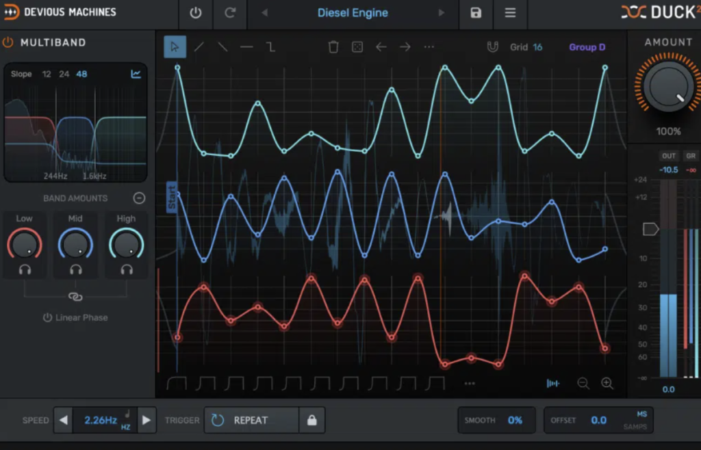Click the Amount knob
701x450 pixels.
pos(668,87)
